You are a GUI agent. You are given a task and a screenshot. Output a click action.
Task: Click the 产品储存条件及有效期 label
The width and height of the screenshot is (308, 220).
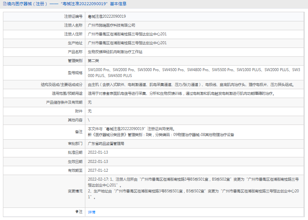(64, 102)
